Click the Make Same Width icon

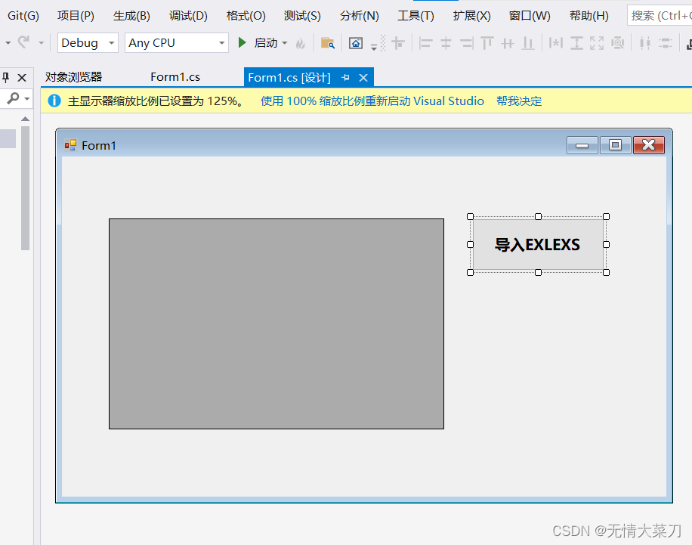pos(555,43)
